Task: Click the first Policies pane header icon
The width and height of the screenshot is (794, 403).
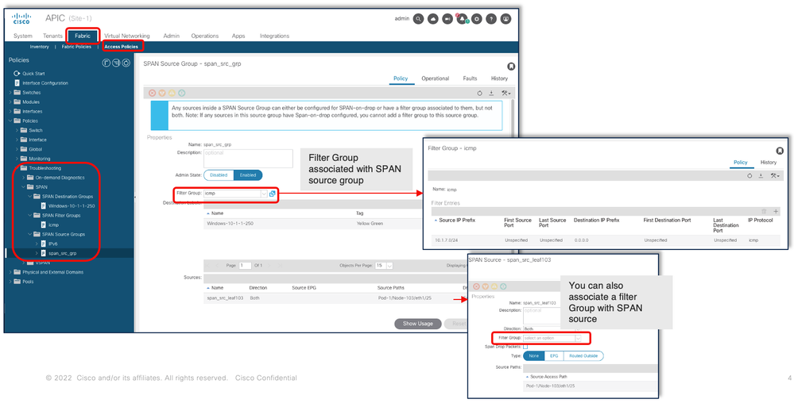Action: tap(107, 63)
